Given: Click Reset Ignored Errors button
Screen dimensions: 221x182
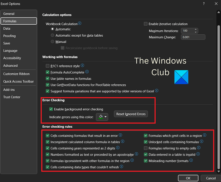Looking at the screenshot, I should [131, 114].
